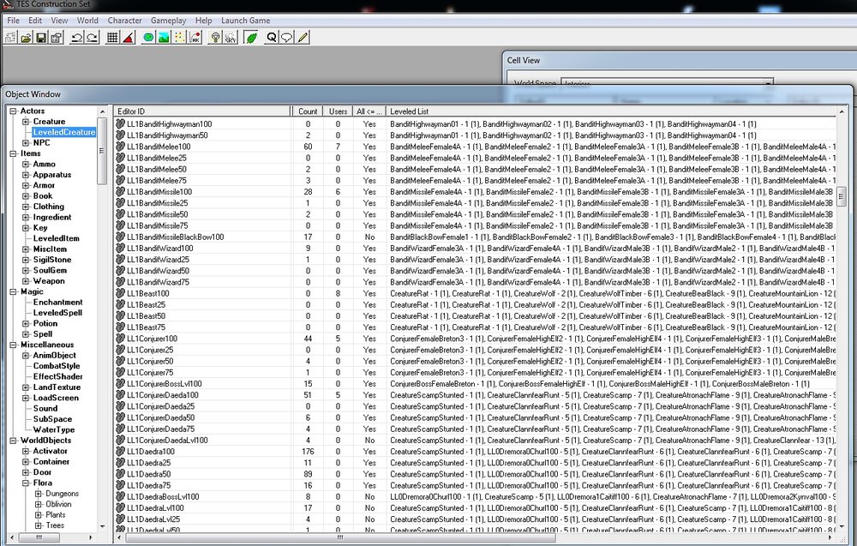Screen dimensions: 857x546
Task: Expand the Weapon tree node
Action: (x=25, y=281)
